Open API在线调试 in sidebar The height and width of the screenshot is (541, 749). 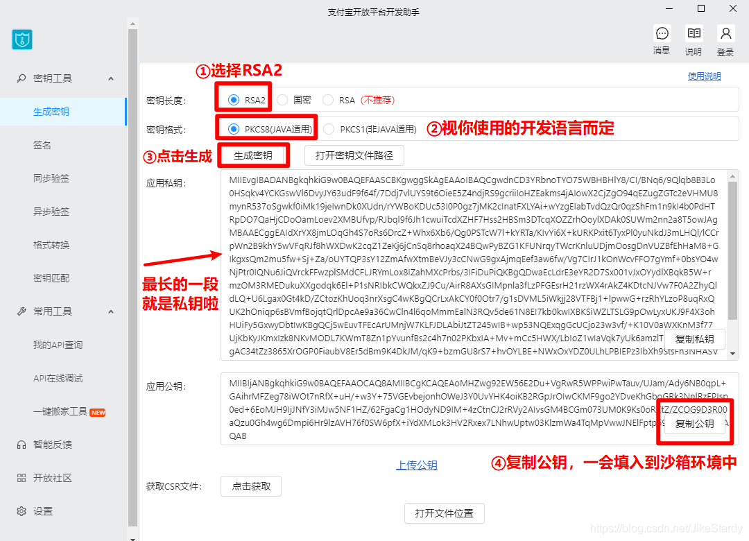63,378
